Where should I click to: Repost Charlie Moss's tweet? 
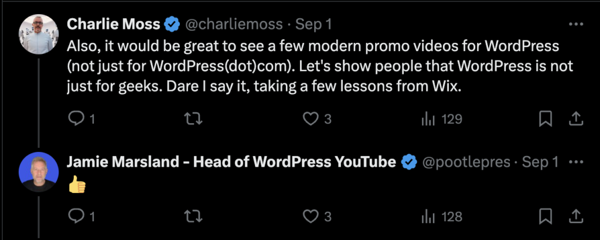coord(193,120)
